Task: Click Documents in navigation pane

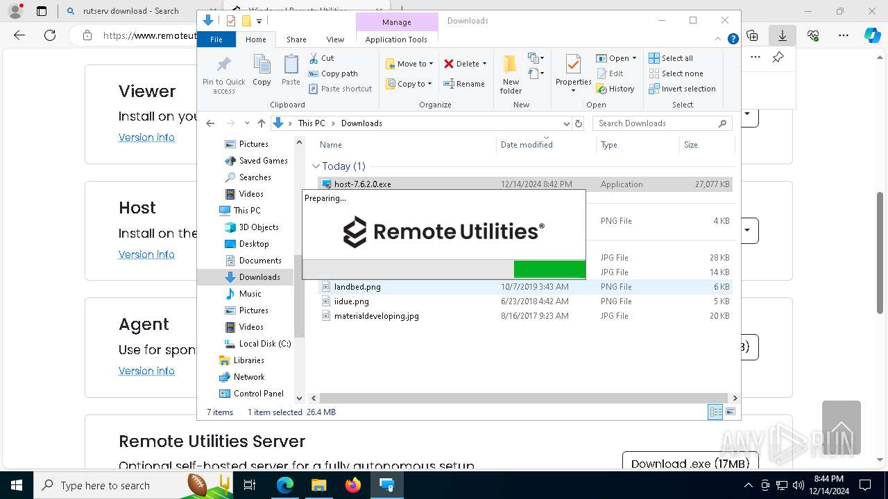Action: tap(253, 261)
